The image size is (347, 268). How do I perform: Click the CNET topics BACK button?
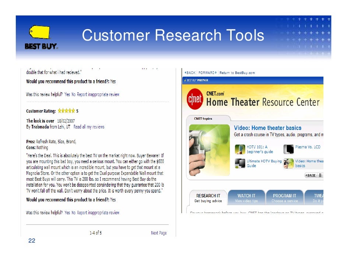click(x=311, y=175)
